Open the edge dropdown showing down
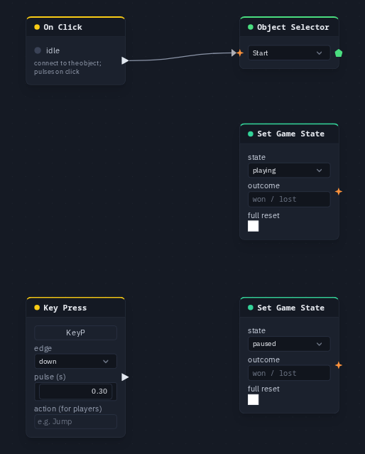 pyautogui.click(x=75, y=362)
